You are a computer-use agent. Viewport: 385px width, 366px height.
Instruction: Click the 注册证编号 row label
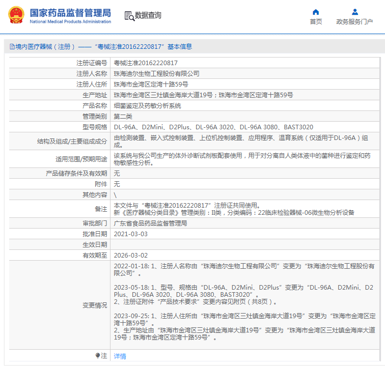click(92, 63)
